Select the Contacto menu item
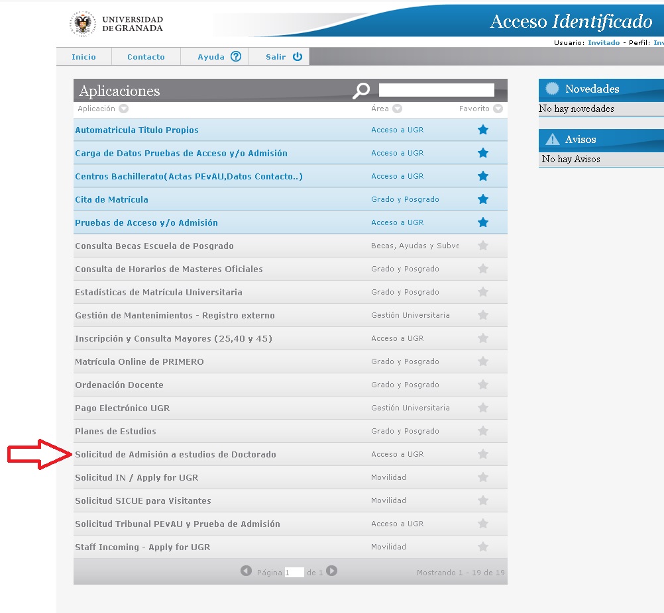This screenshot has width=664, height=613. coord(146,57)
